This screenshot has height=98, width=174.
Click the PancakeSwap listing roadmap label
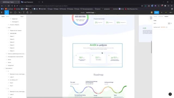coord(80,95)
